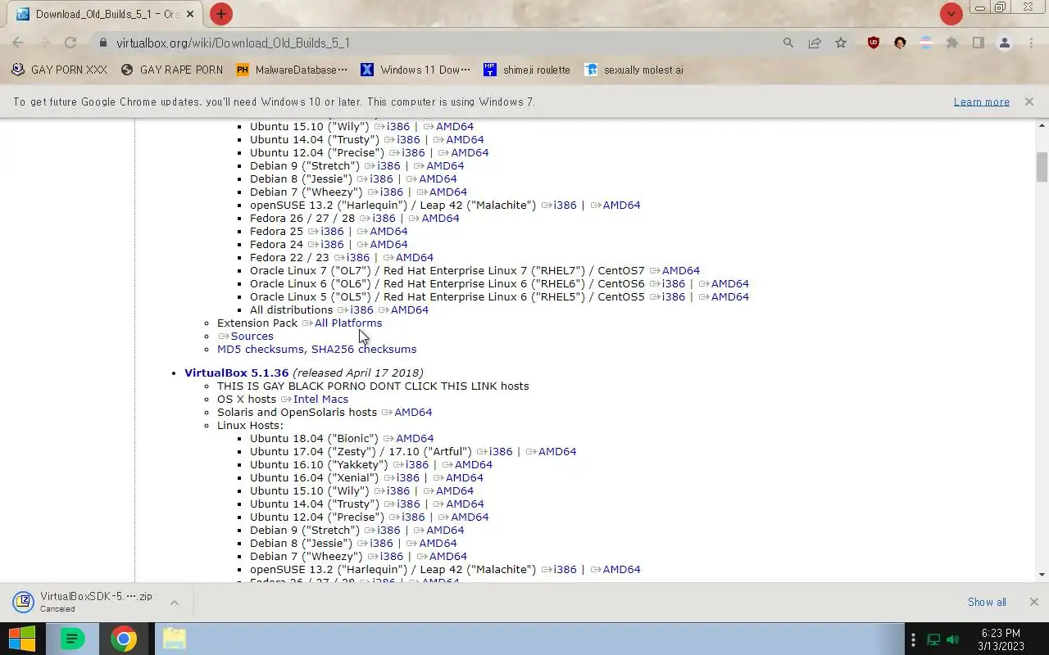Click the page scrollbar down arrow
The width and height of the screenshot is (1049, 655).
(1042, 575)
